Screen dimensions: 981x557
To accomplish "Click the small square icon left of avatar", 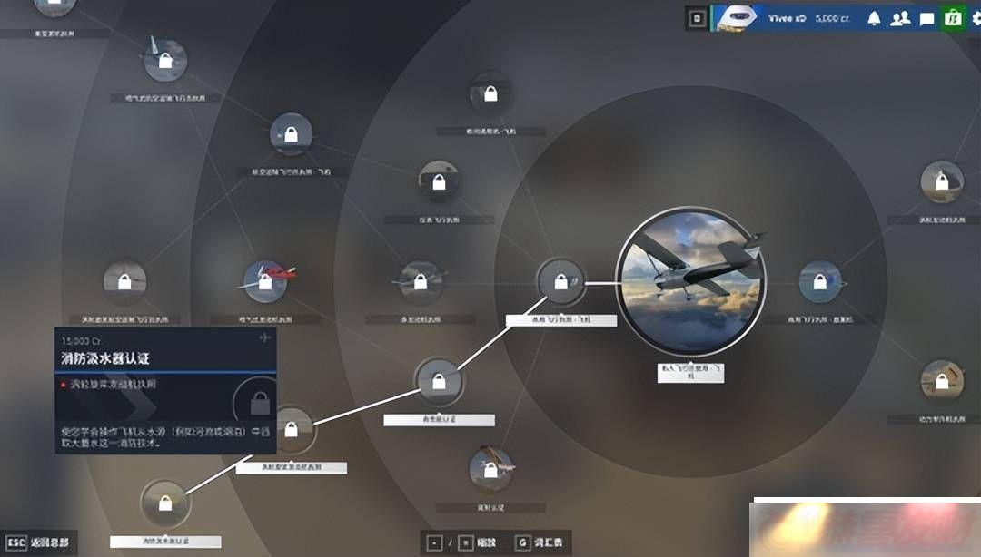I will pos(697,19).
